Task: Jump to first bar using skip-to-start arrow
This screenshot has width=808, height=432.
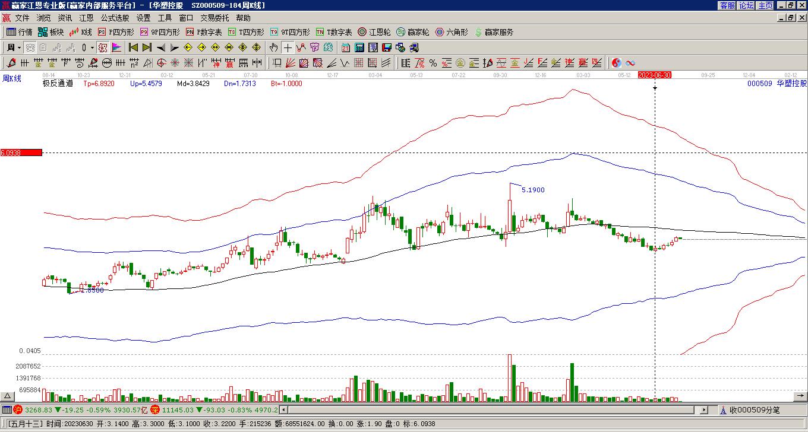Action: [133, 47]
